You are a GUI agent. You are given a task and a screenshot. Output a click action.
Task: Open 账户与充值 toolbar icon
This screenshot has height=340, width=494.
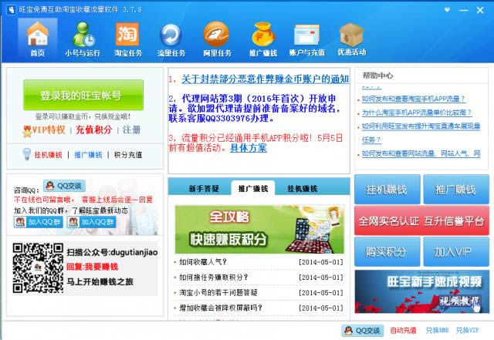point(306,39)
